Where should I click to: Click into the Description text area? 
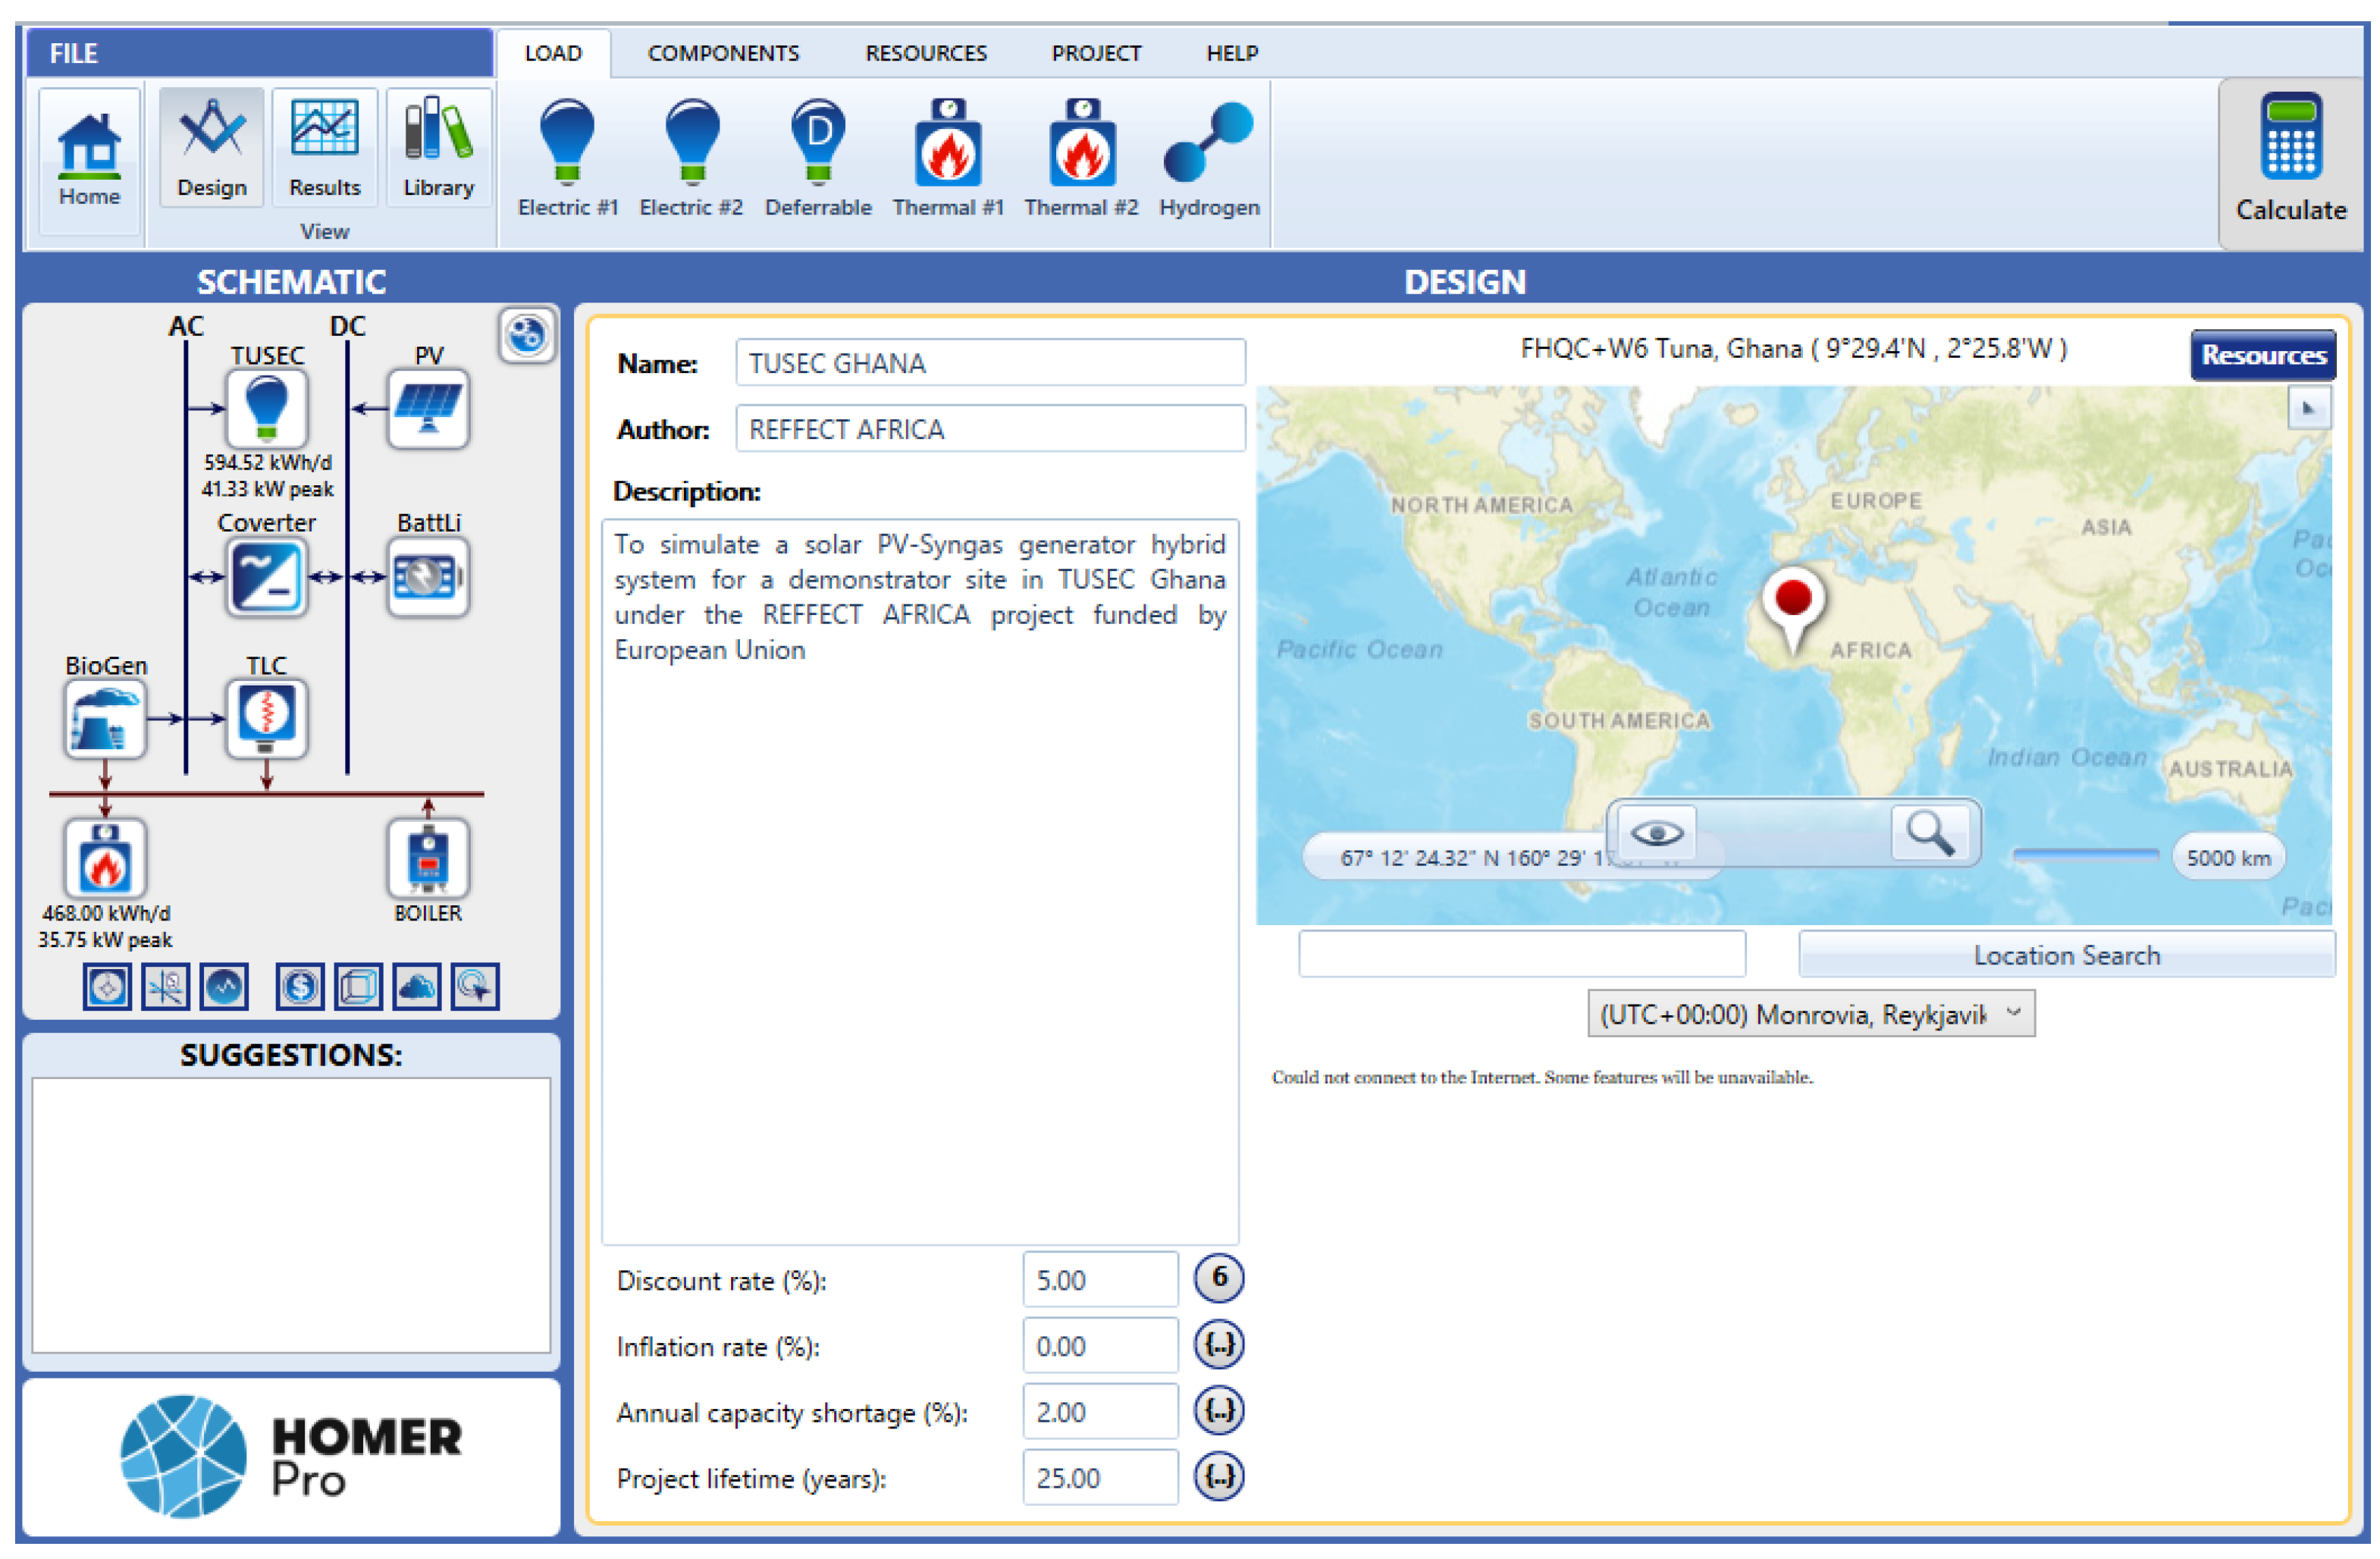[920, 881]
